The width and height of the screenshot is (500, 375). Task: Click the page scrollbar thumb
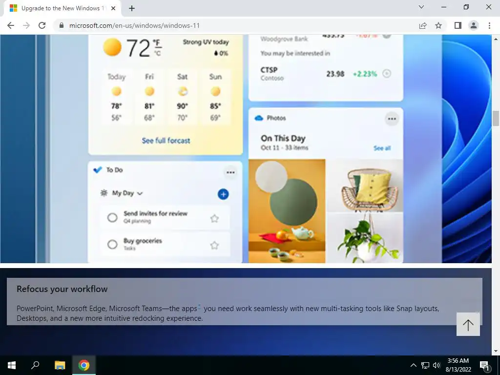coord(496,118)
